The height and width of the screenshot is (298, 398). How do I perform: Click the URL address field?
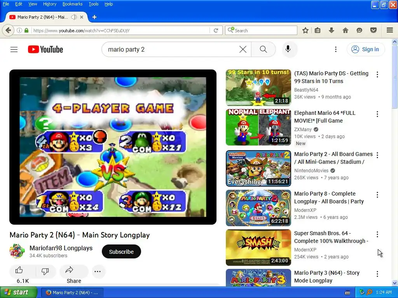coord(120,30)
